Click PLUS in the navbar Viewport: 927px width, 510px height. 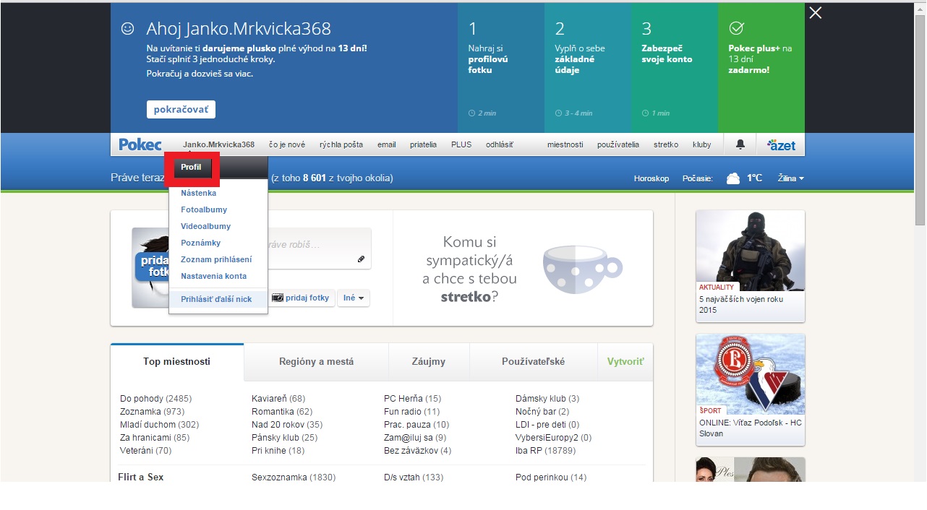[461, 144]
